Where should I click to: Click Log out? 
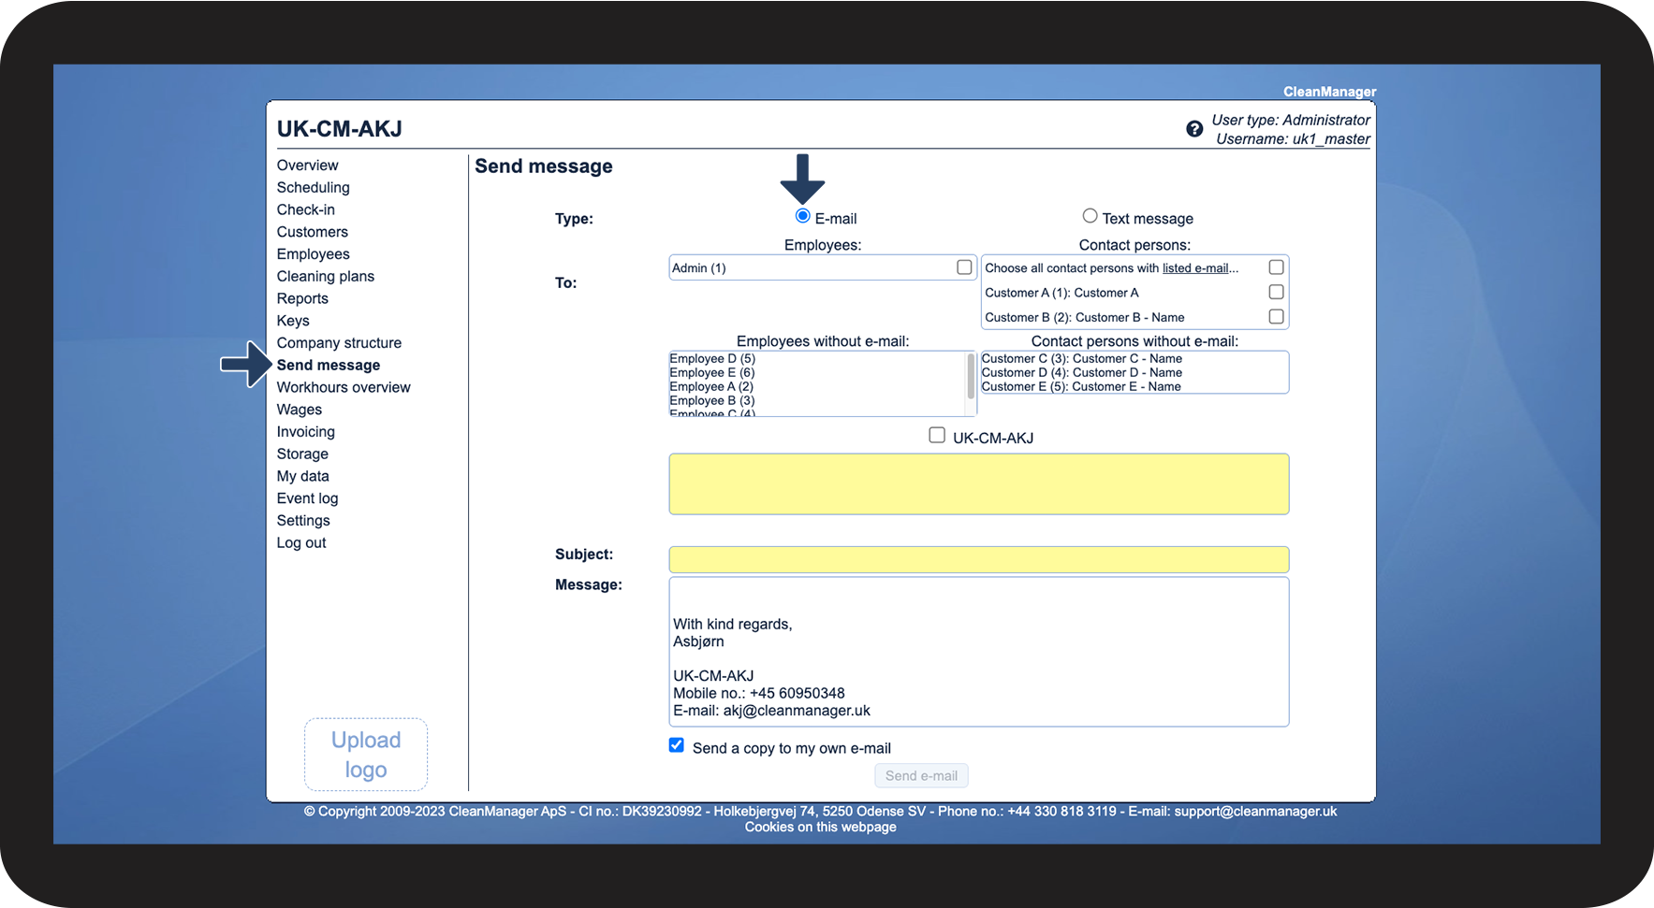301,543
